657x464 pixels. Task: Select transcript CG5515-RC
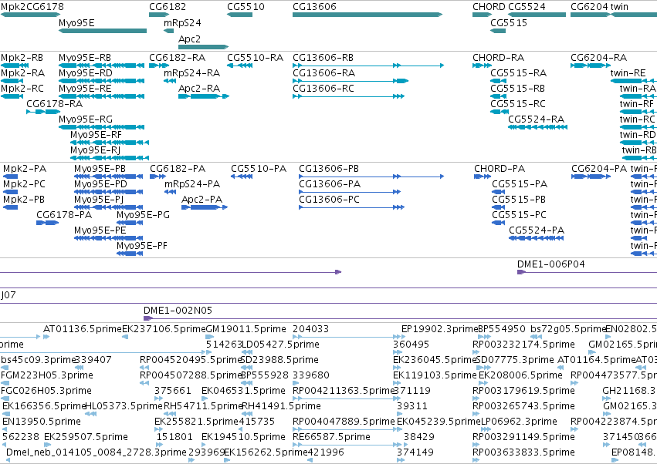pyautogui.click(x=500, y=112)
